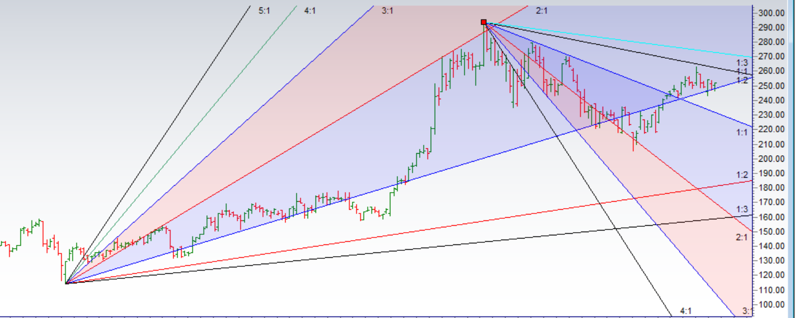
Task: Click the 1:3 label near the 270.00 level
Action: tap(742, 63)
